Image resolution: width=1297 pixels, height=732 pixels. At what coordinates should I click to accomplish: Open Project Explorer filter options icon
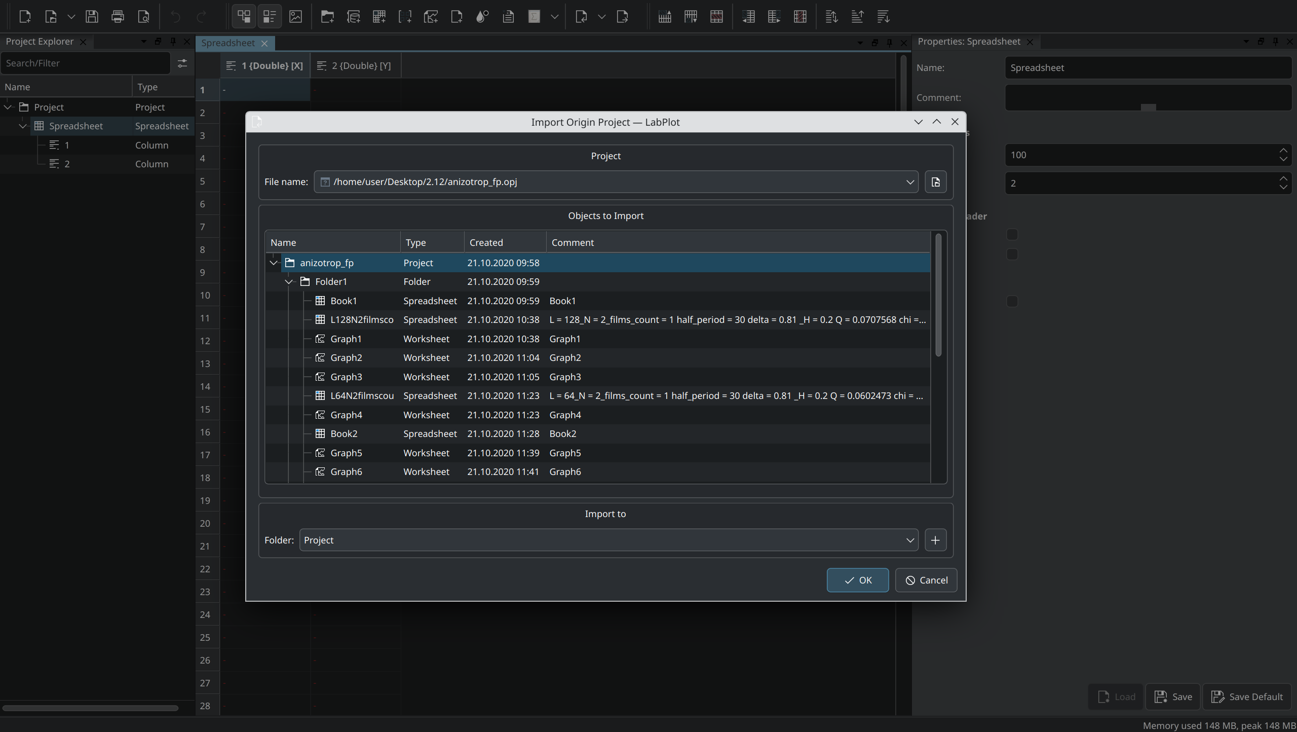[182, 63]
